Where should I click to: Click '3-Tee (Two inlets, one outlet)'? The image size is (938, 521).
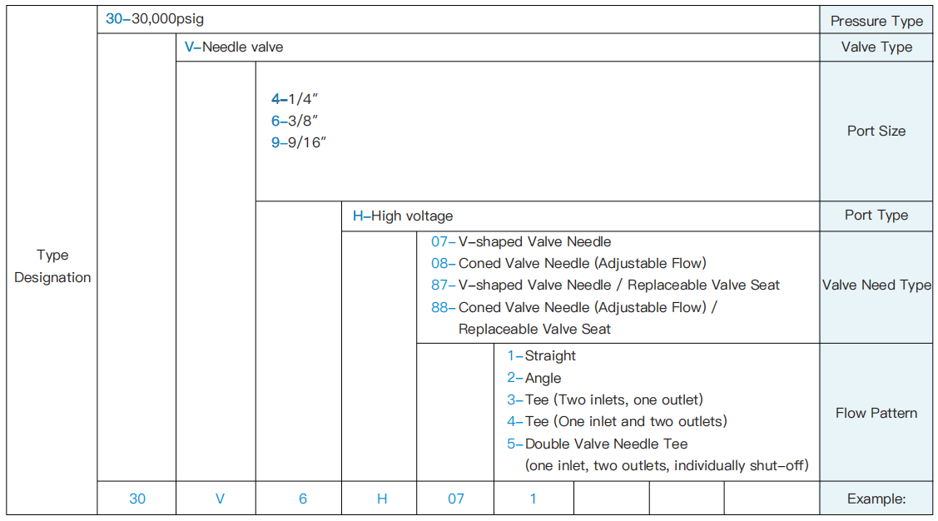click(605, 400)
